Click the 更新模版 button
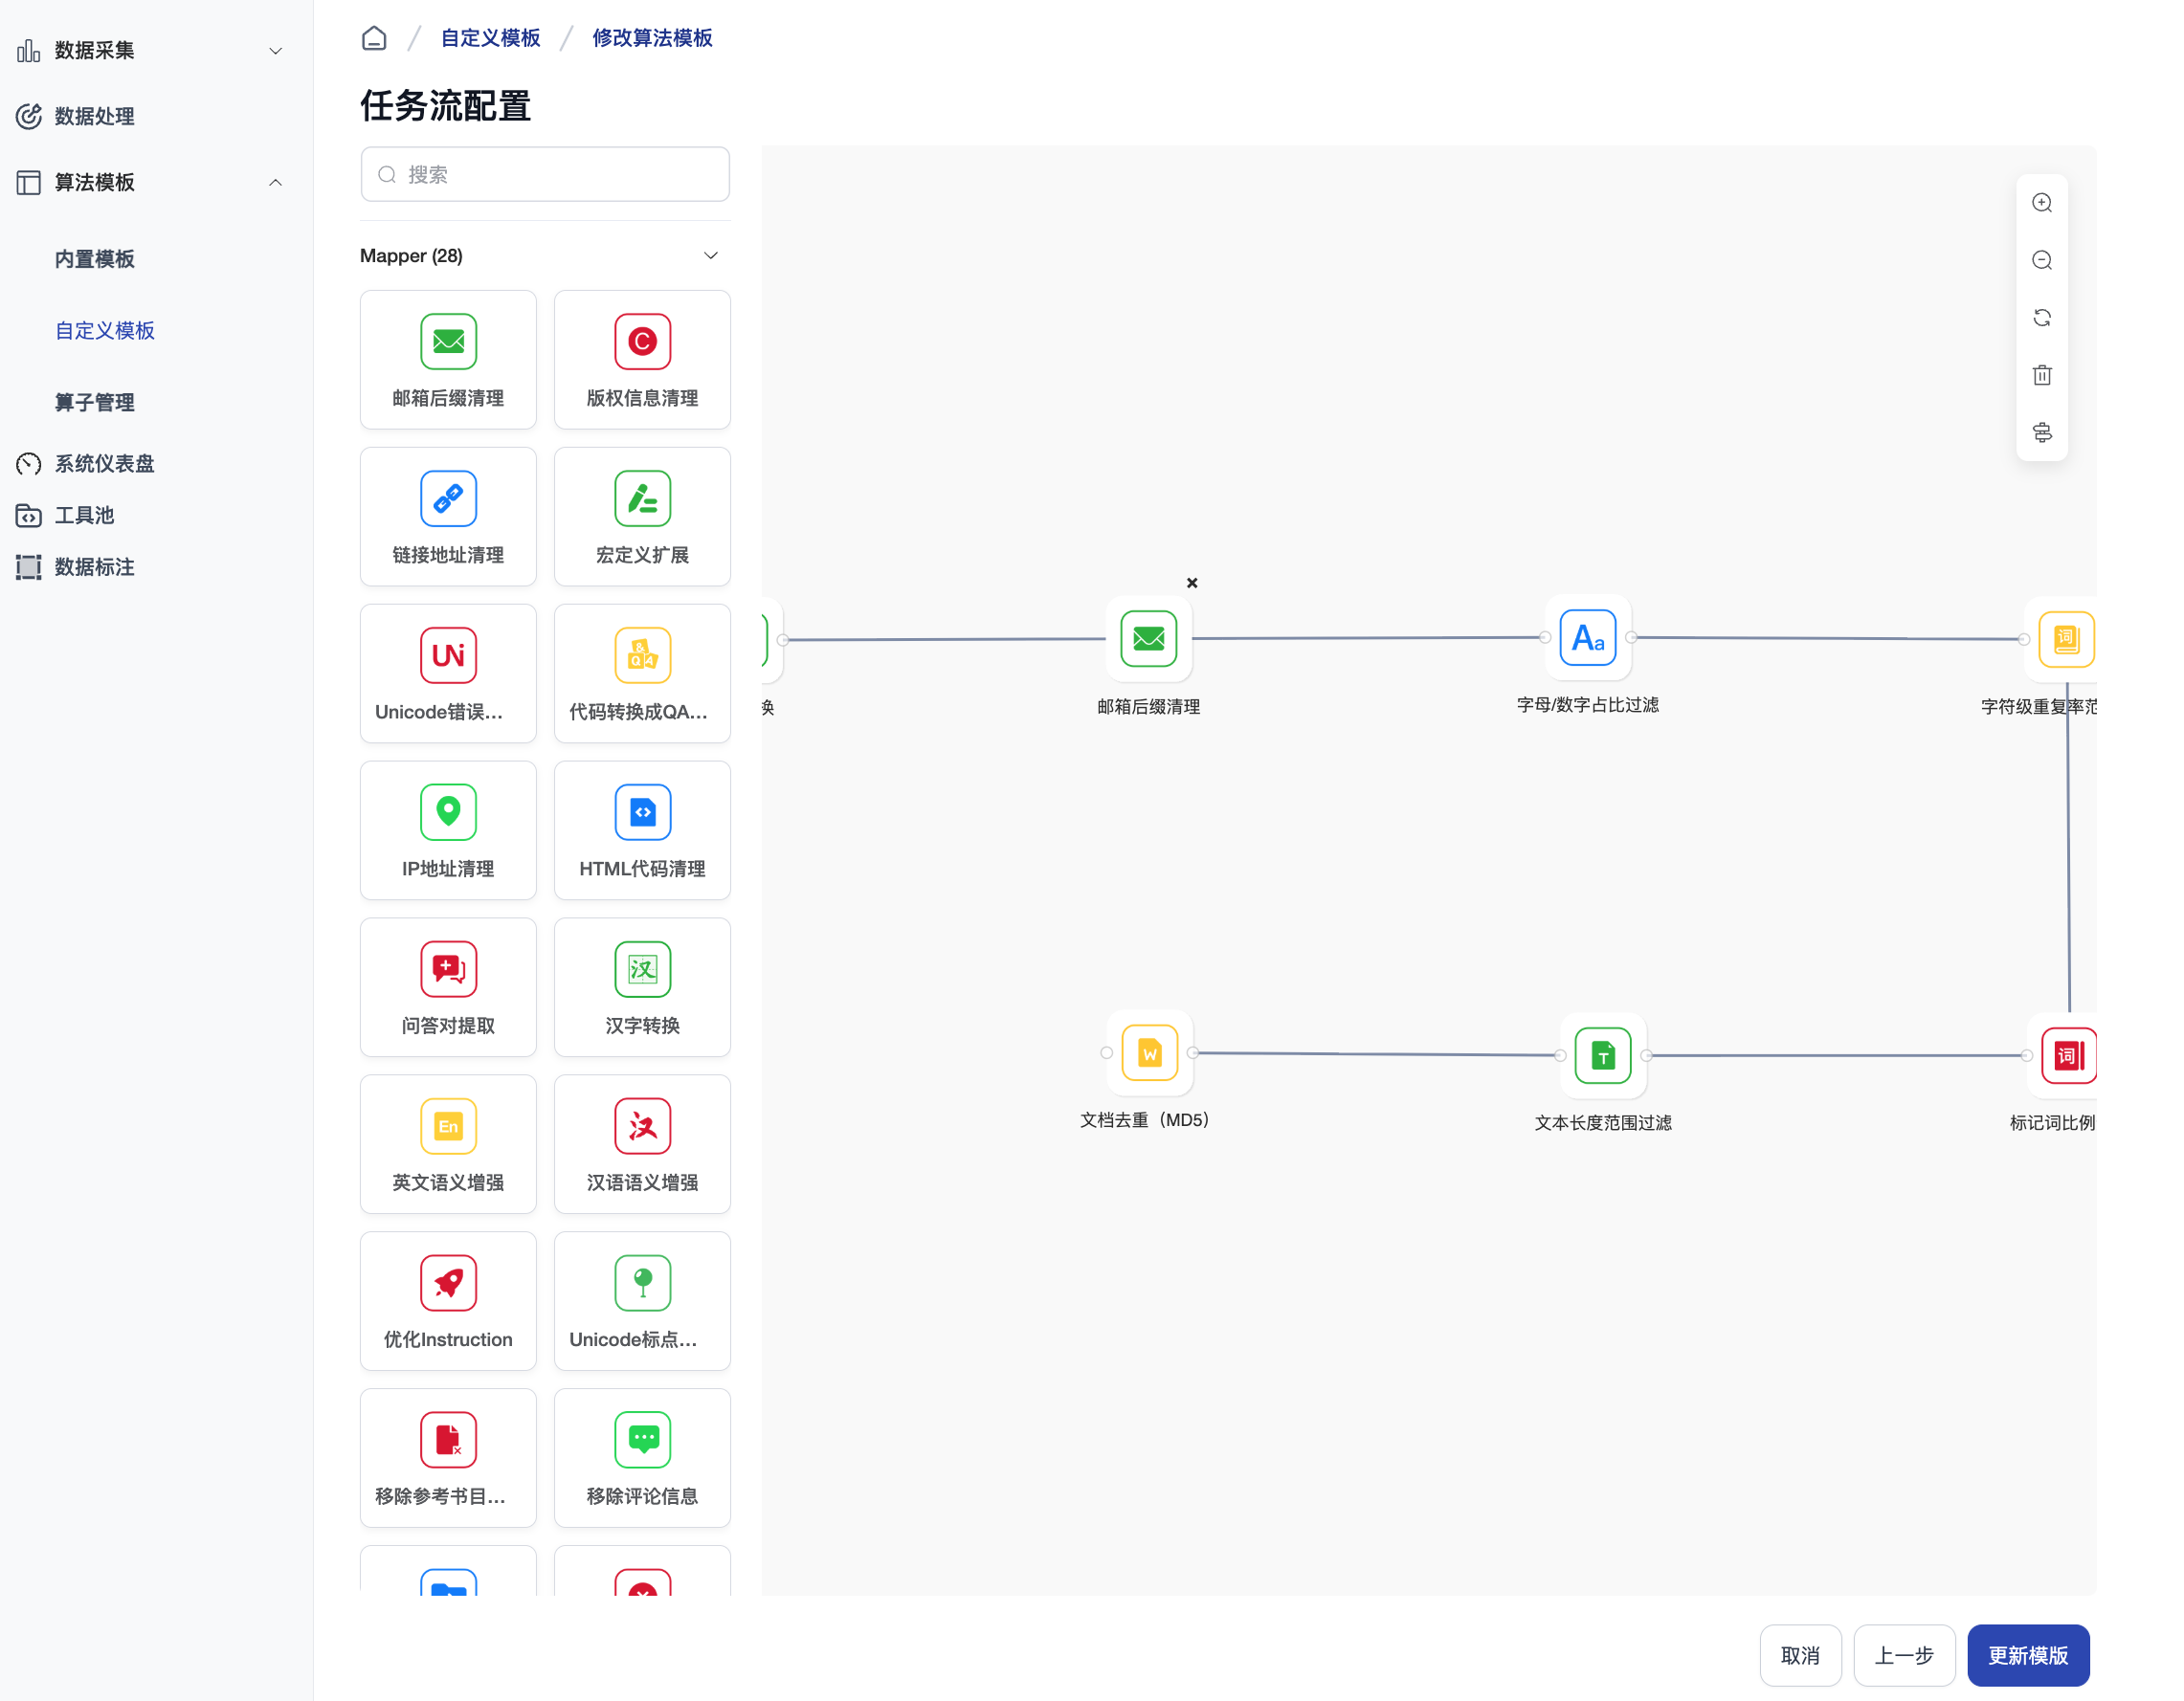Viewport: 2184px width, 1701px height. click(2027, 1655)
